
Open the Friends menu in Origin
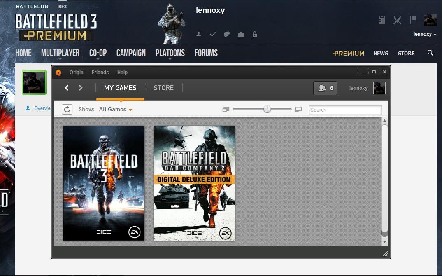coord(100,72)
